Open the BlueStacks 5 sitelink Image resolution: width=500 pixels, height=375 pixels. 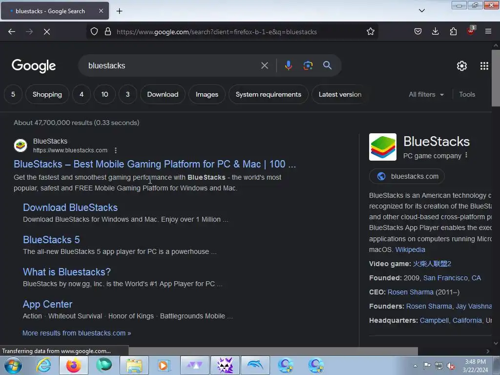point(51,240)
